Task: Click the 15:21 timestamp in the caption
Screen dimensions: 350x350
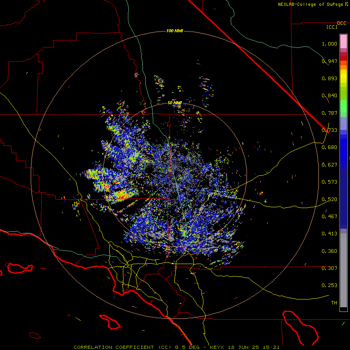Action: coord(271,347)
